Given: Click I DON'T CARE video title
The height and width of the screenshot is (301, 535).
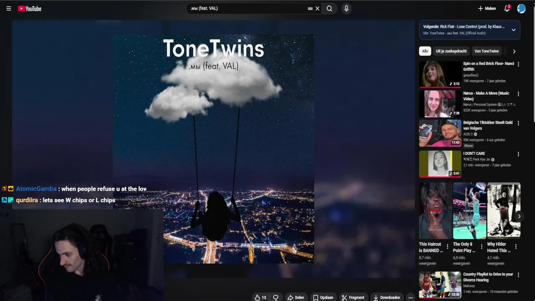Looking at the screenshot, I should (474, 153).
